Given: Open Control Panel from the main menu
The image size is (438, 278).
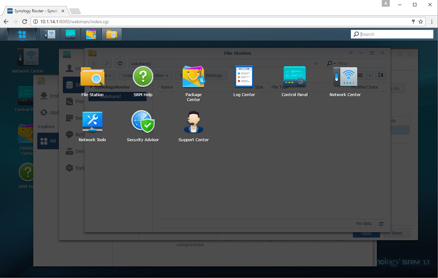Looking at the screenshot, I should click(x=295, y=82).
